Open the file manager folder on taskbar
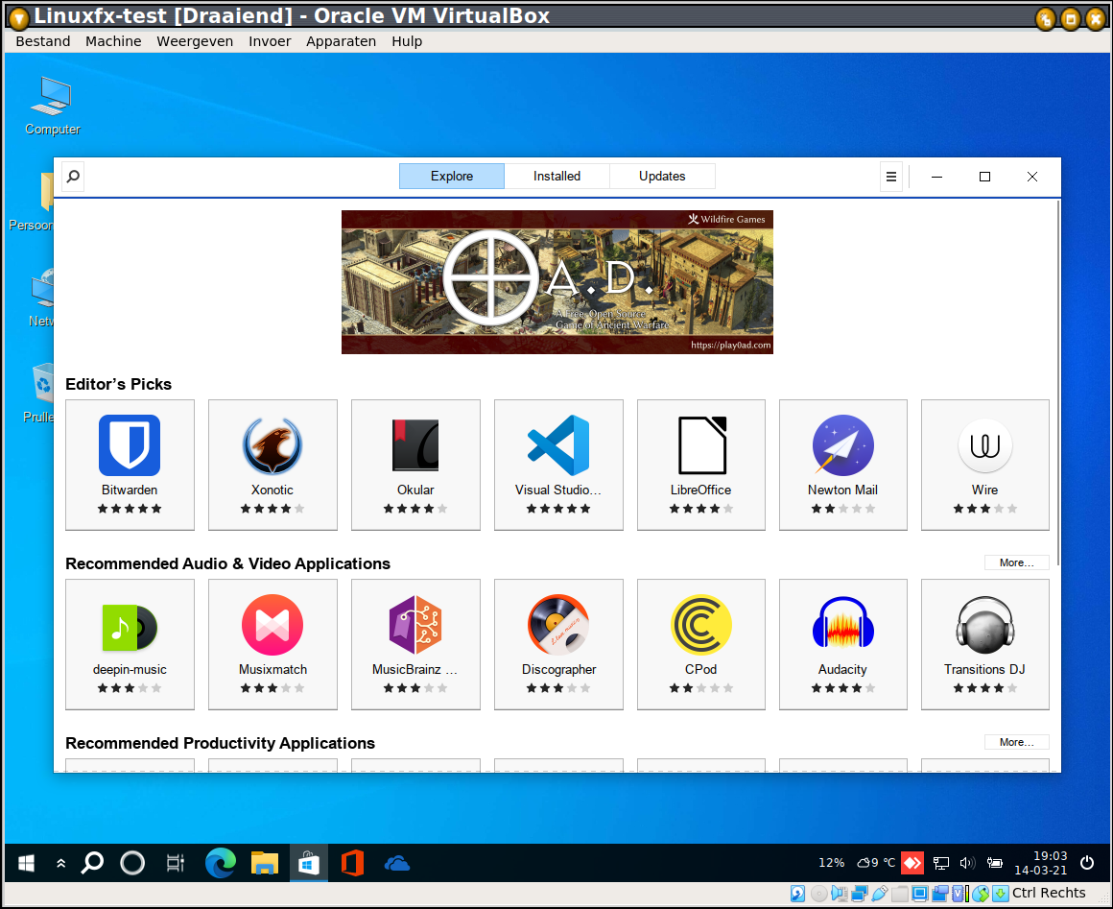Screen dimensions: 1113x909 coord(264,863)
